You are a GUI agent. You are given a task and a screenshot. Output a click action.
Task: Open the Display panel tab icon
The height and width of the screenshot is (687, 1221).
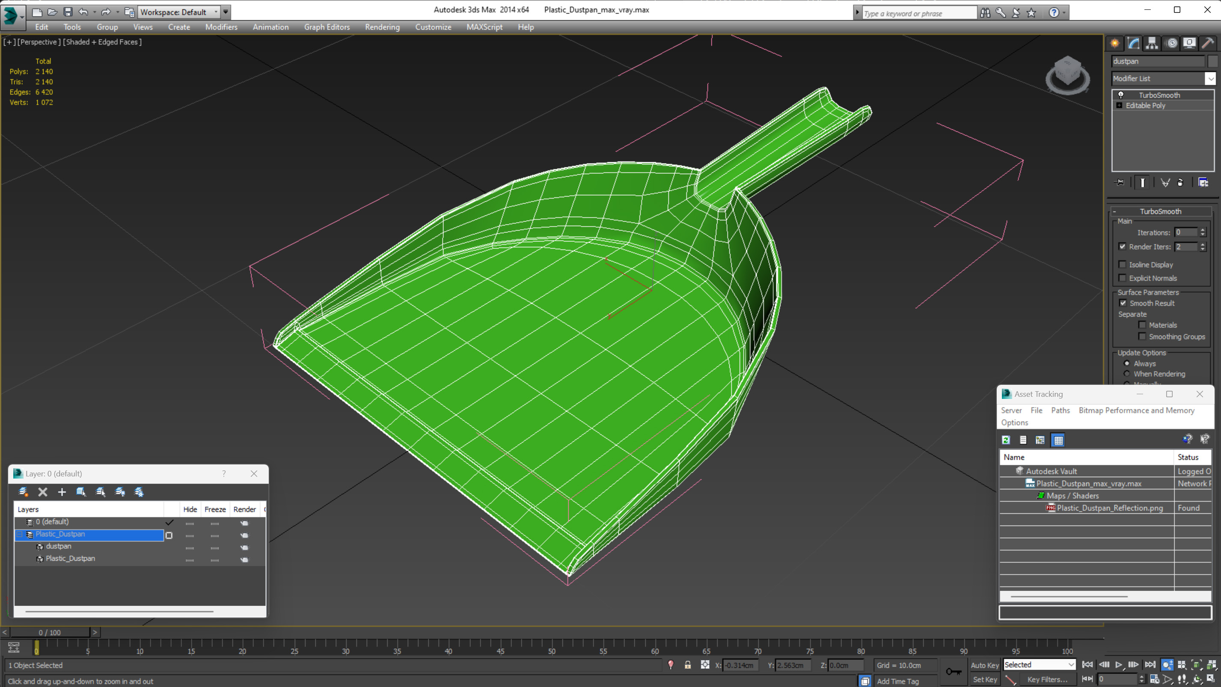[1189, 43]
